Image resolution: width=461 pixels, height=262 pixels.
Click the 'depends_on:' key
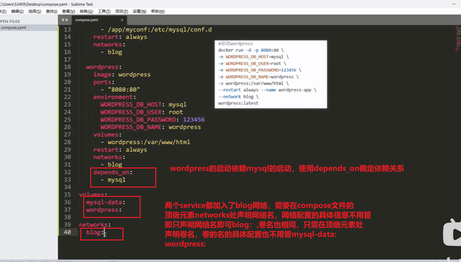[x=113, y=172]
